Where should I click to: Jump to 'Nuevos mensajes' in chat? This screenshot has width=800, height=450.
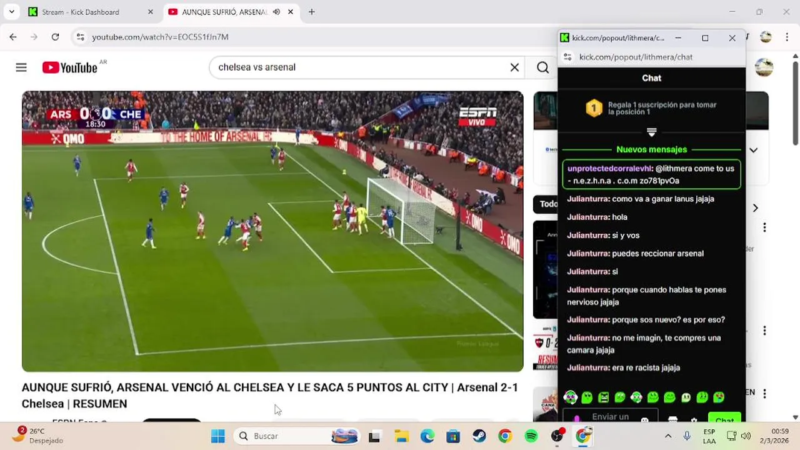[x=651, y=149]
